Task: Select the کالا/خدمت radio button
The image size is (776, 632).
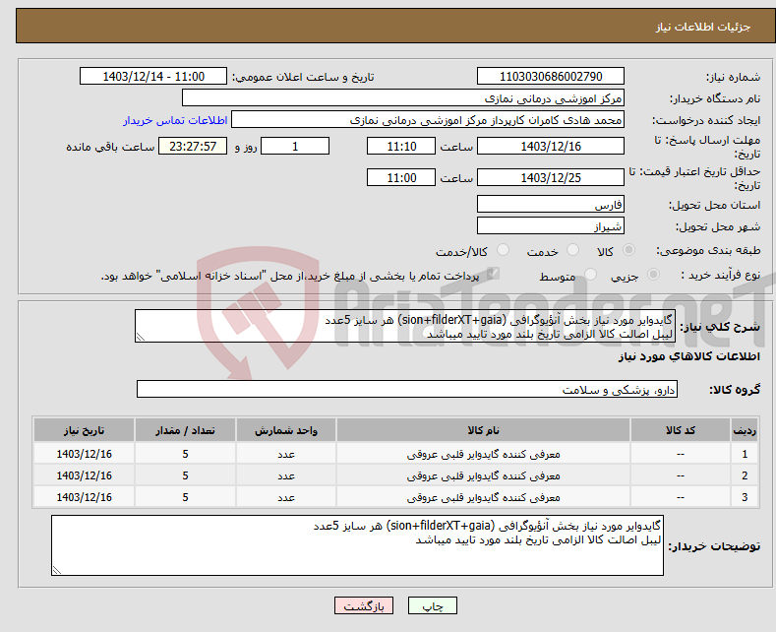Action: (503, 250)
